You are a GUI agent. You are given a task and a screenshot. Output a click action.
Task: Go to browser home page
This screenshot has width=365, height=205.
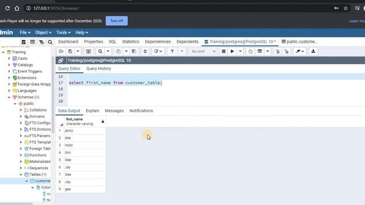(17, 8)
